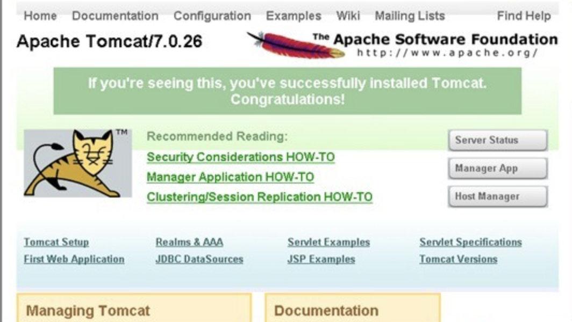
Task: Go to Configuration in top navigation
Action: click(212, 16)
